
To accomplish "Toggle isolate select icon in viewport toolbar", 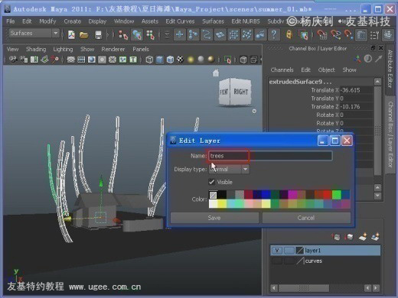I will point(227,60).
